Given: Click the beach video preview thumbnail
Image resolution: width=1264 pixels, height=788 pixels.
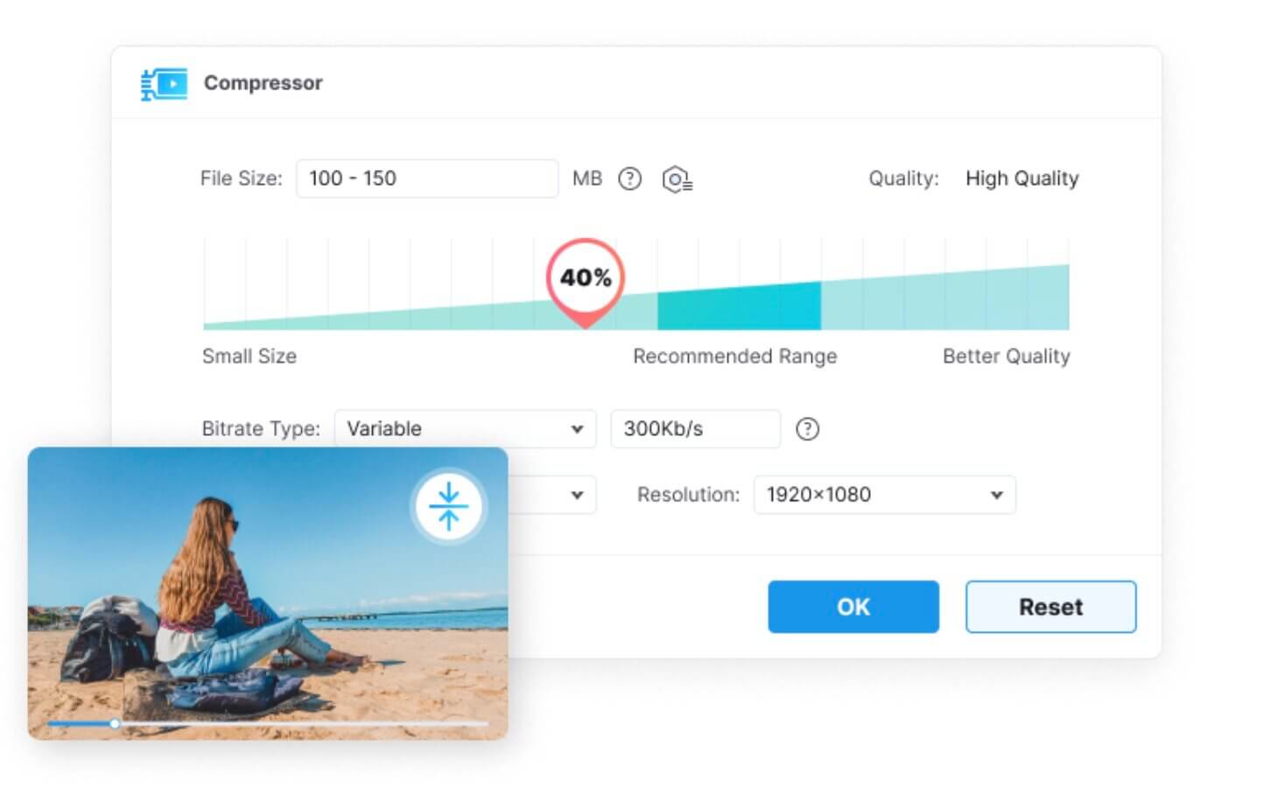Looking at the screenshot, I should tap(268, 594).
